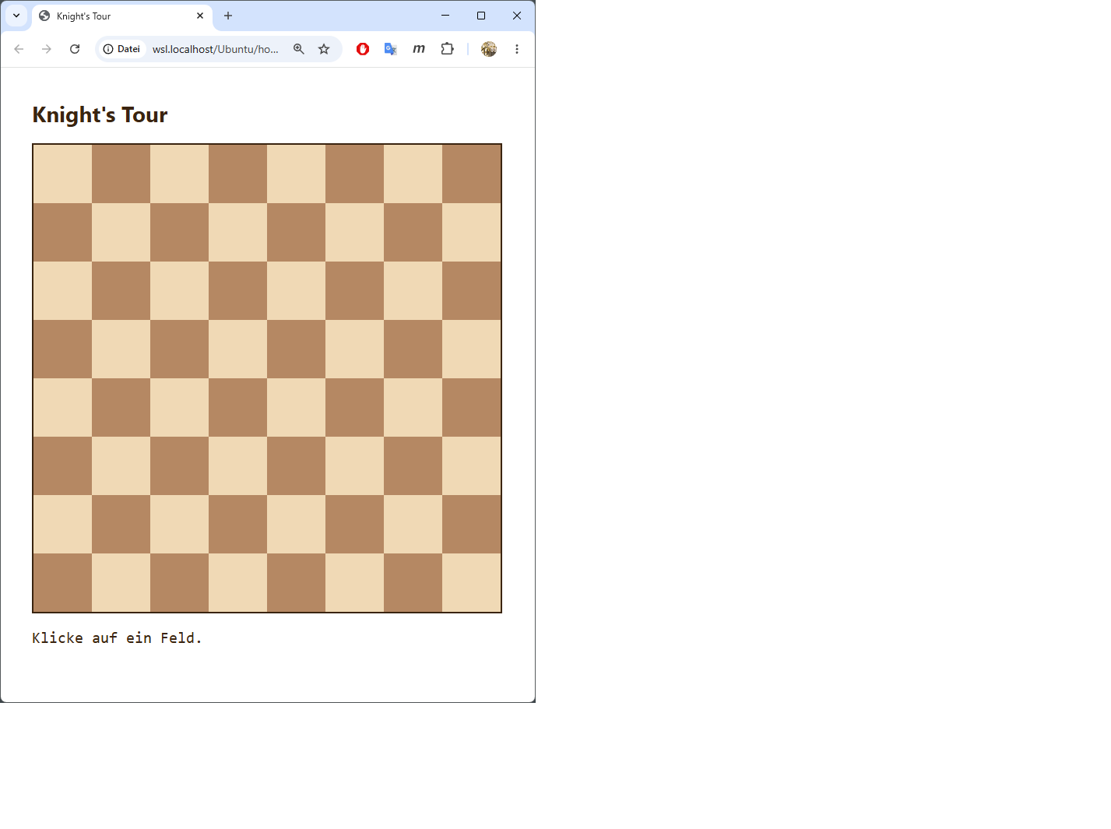
Task: Open a new tab with plus button
Action: (x=228, y=16)
